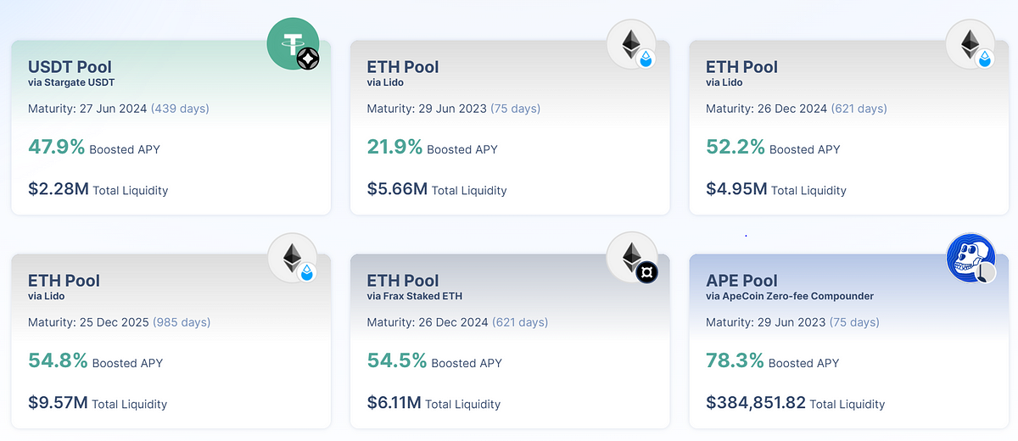Select the 47.9% Boosted APY value

(x=56, y=148)
